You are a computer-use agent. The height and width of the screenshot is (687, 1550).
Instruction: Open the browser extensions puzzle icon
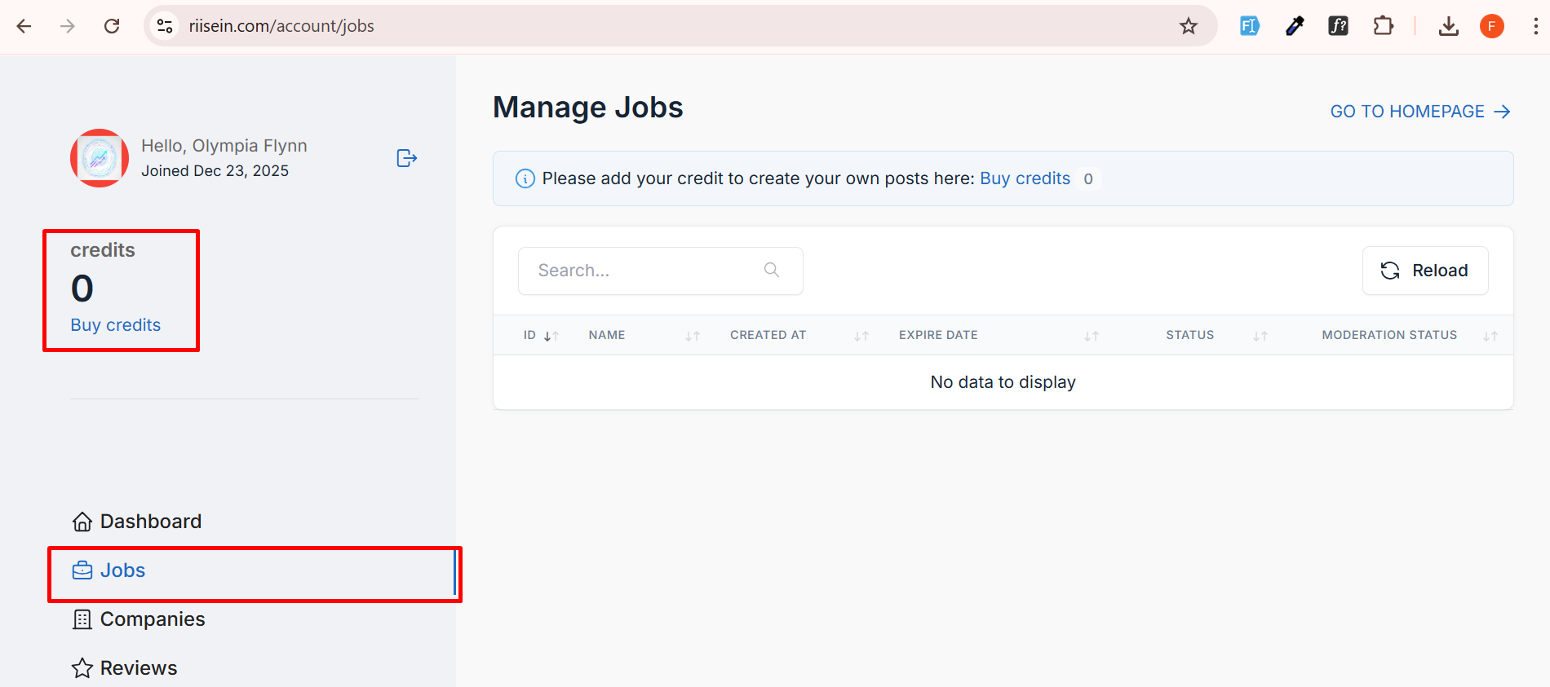click(1383, 26)
